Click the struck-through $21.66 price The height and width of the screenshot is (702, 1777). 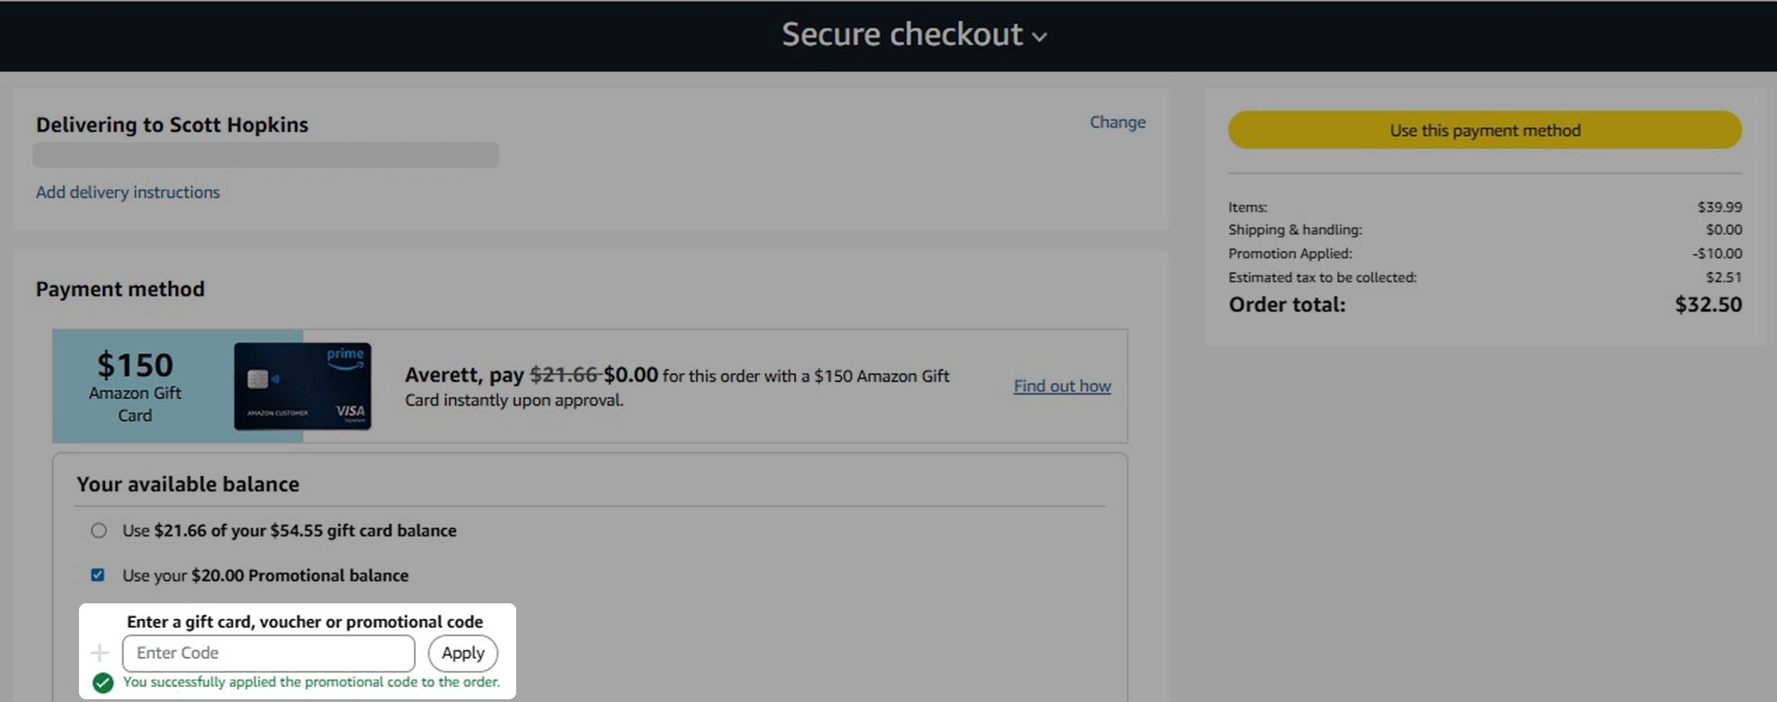[565, 374]
